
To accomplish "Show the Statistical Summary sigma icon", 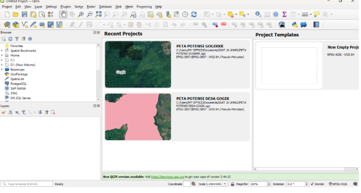I will [284, 14].
